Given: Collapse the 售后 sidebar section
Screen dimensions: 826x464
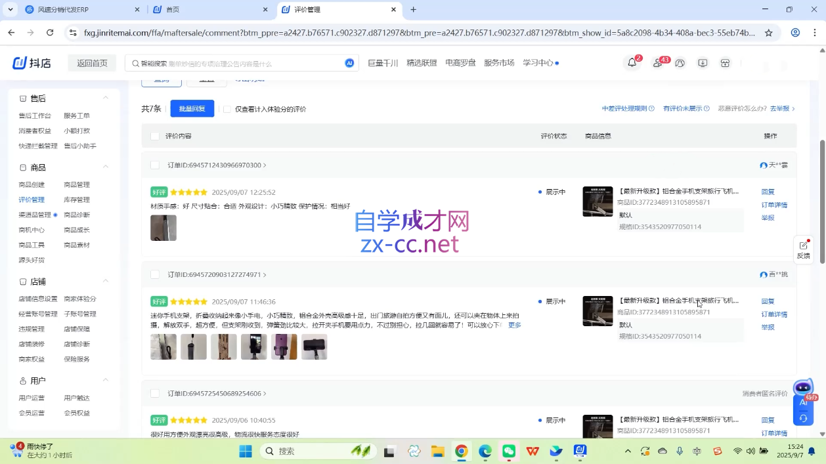Looking at the screenshot, I should pos(105,98).
